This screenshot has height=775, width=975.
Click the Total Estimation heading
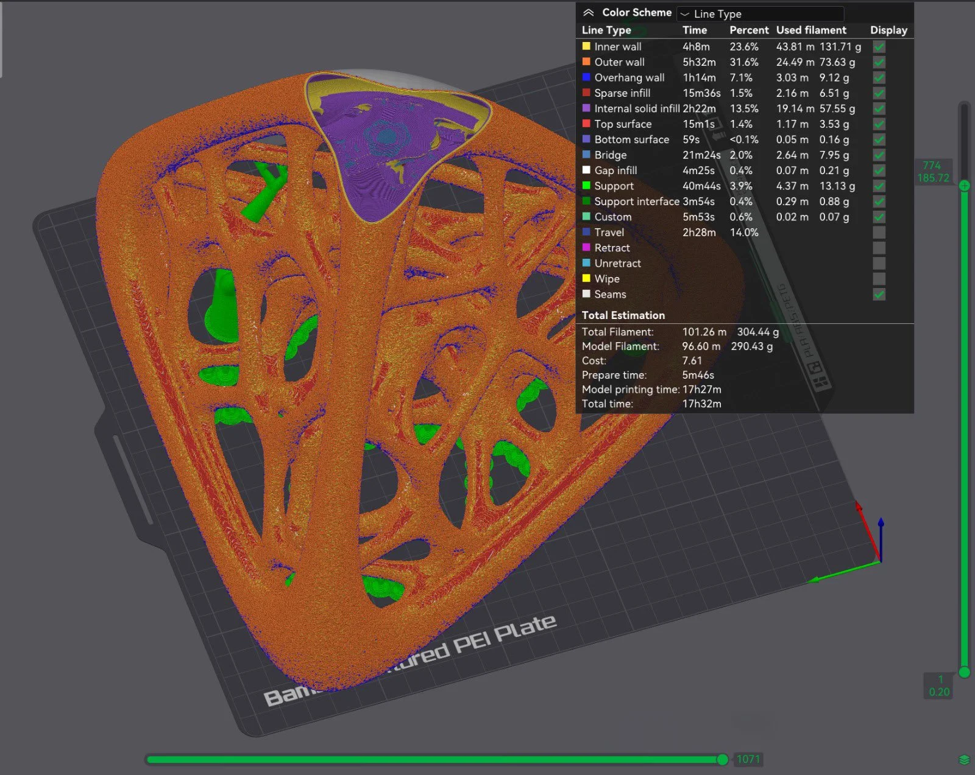(x=623, y=315)
